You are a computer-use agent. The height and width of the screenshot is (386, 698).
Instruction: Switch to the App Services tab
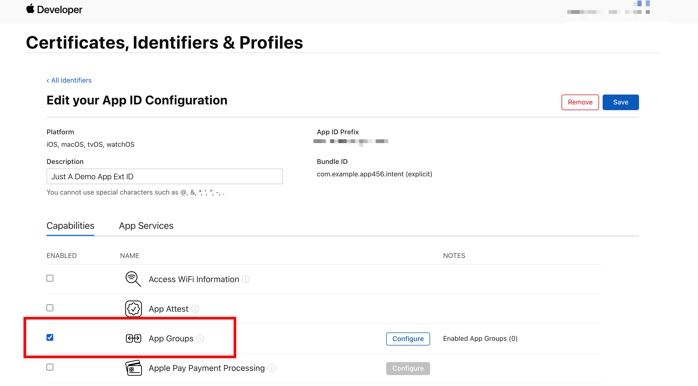(146, 226)
